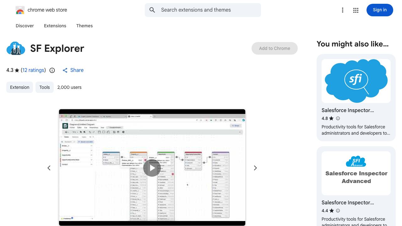Advance to the next screenshot slide
This screenshot has height=226, width=402.
255,168
